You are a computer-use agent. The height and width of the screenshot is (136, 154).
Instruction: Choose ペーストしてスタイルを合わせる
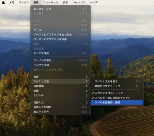60,35
